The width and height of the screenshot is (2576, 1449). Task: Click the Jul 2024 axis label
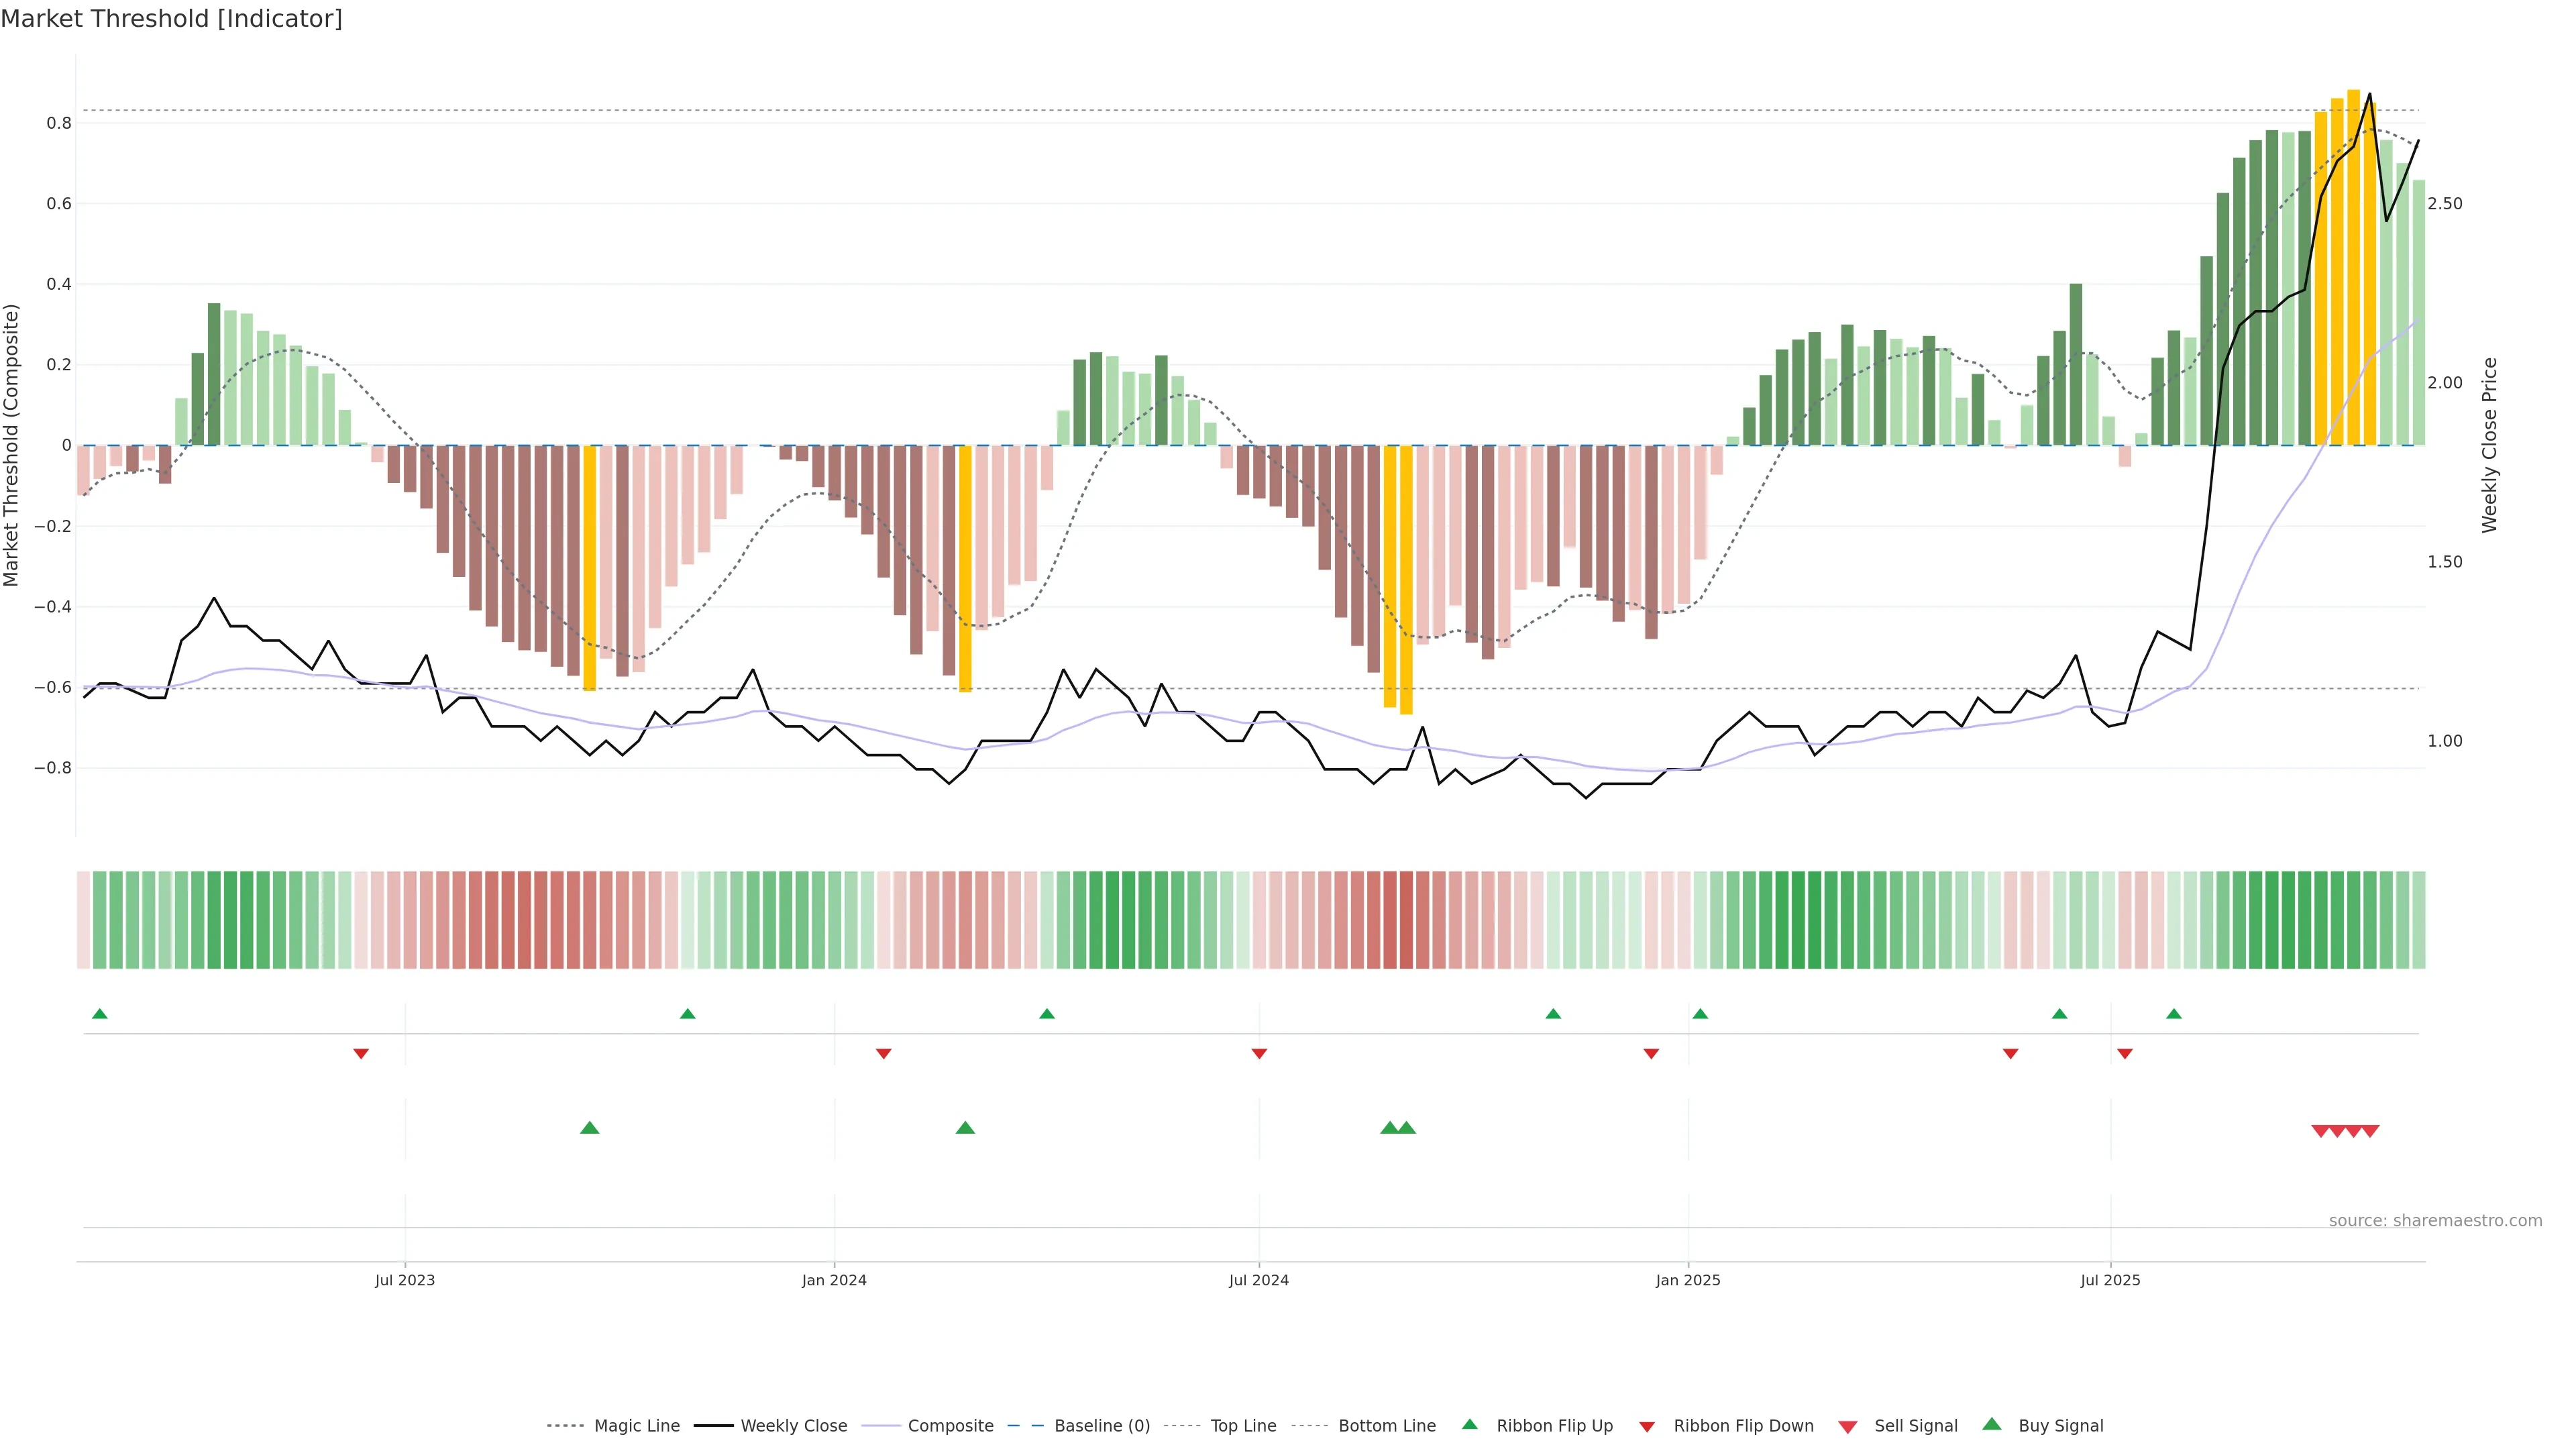pos(1258,1280)
